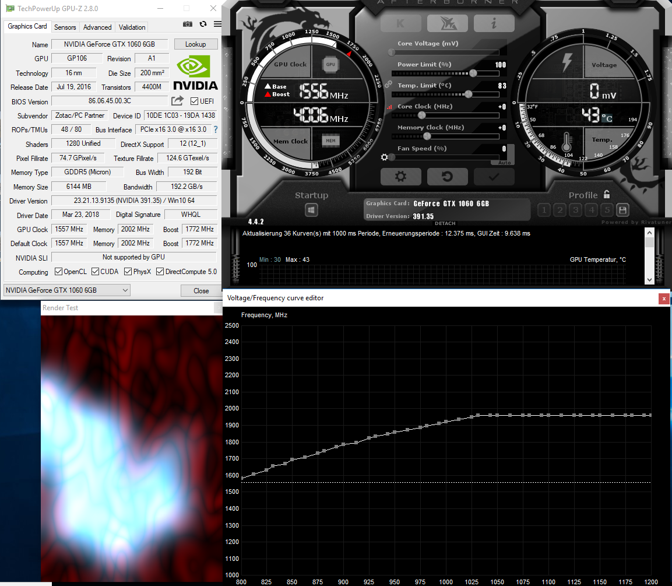Viewport: 672px width, 586px height.
Task: Click the NVIDIA logo in GPU-Z
Action: pos(195,73)
